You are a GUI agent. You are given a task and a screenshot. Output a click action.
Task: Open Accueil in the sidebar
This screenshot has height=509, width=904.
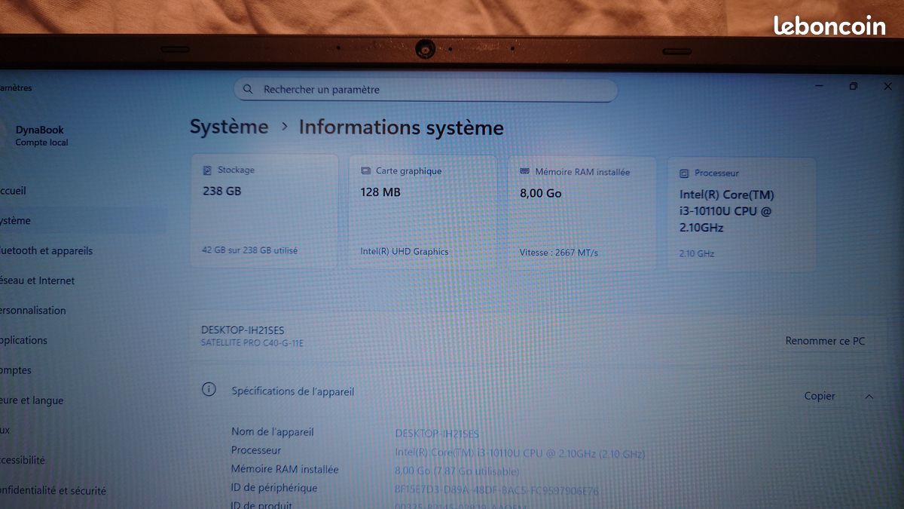13,191
